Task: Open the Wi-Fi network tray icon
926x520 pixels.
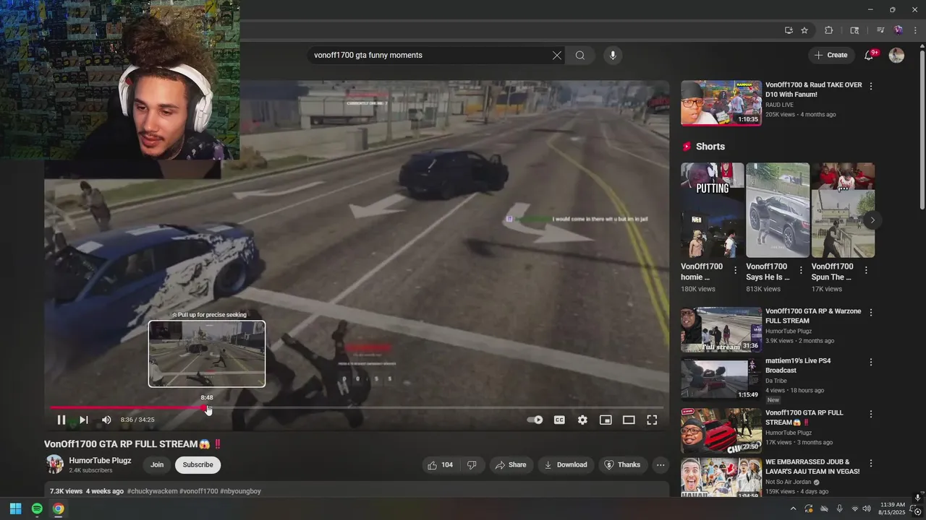Action: click(x=854, y=508)
